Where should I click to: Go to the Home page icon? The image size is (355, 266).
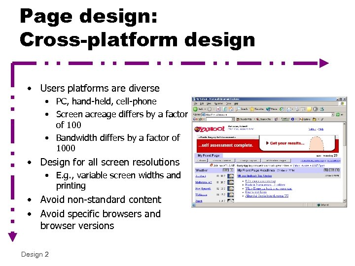click(231, 109)
